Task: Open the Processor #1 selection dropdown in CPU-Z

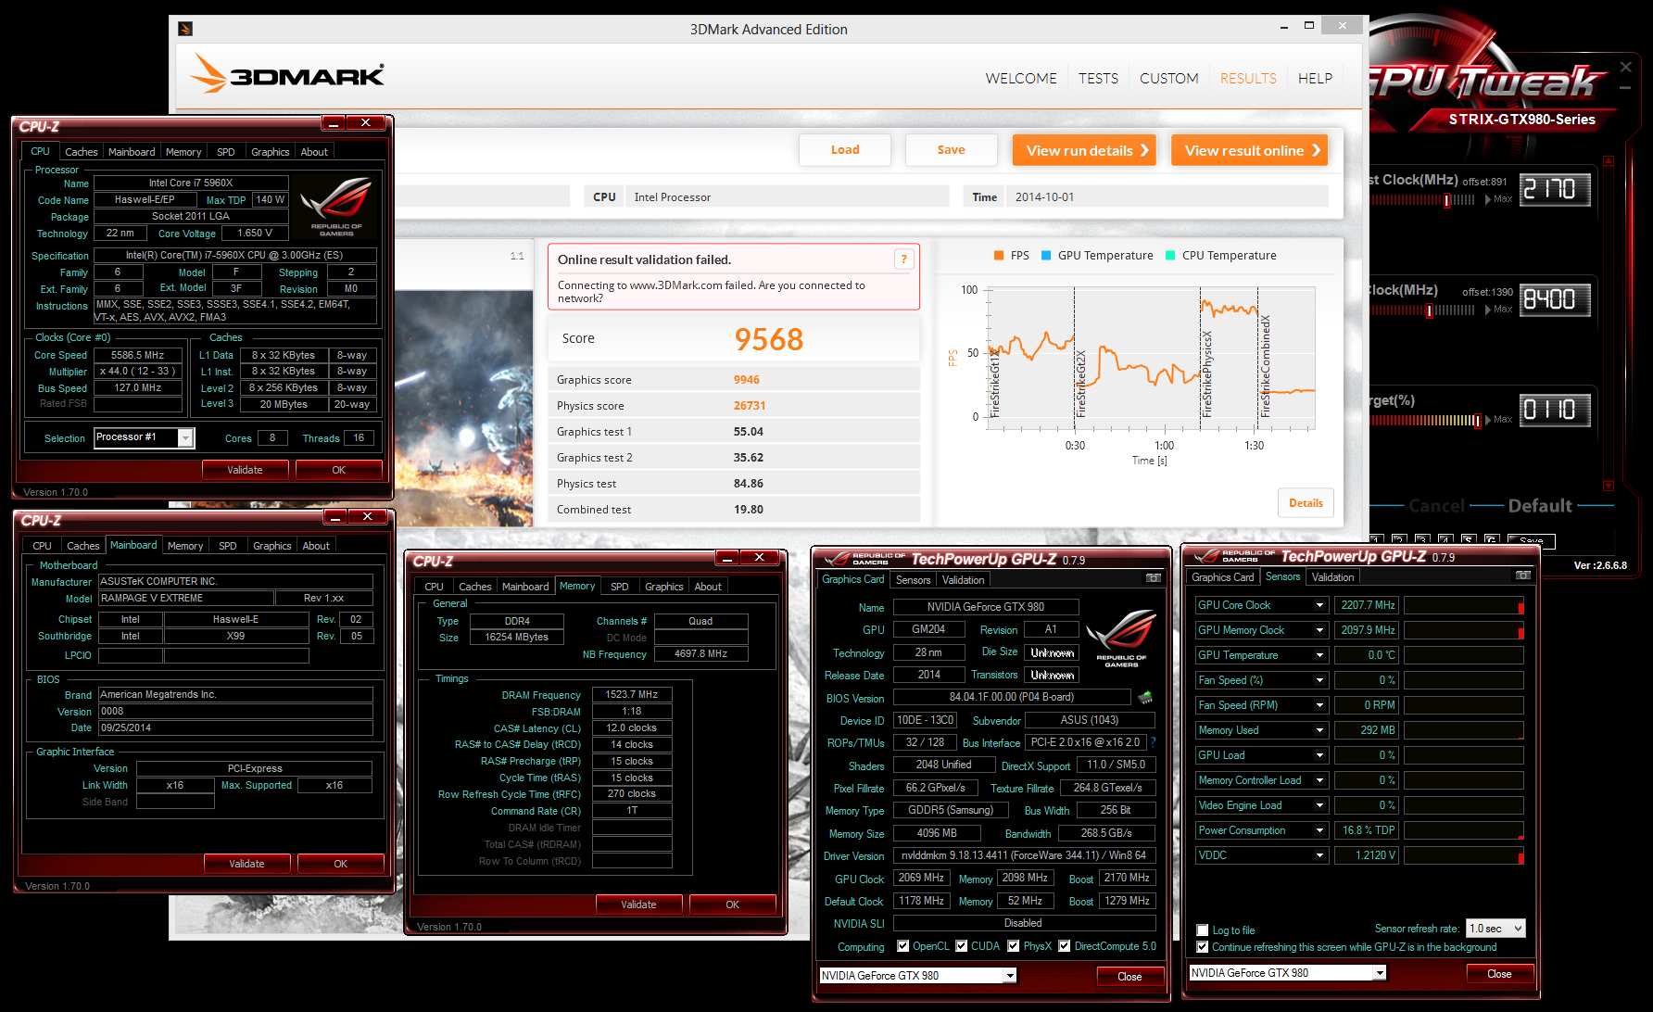Action: click(185, 437)
